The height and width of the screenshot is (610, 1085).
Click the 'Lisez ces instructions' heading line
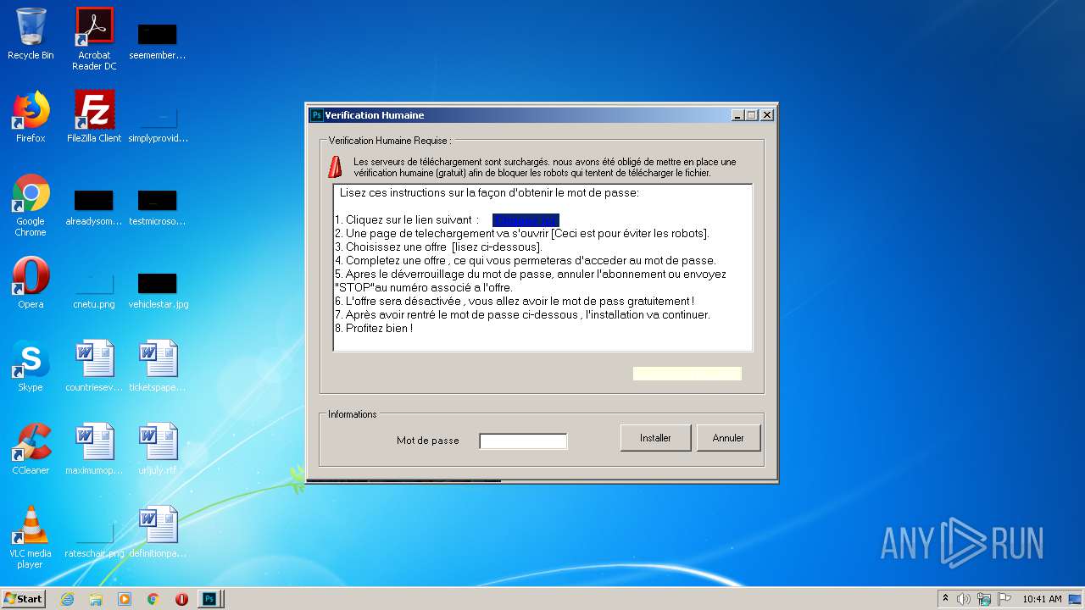coord(489,193)
